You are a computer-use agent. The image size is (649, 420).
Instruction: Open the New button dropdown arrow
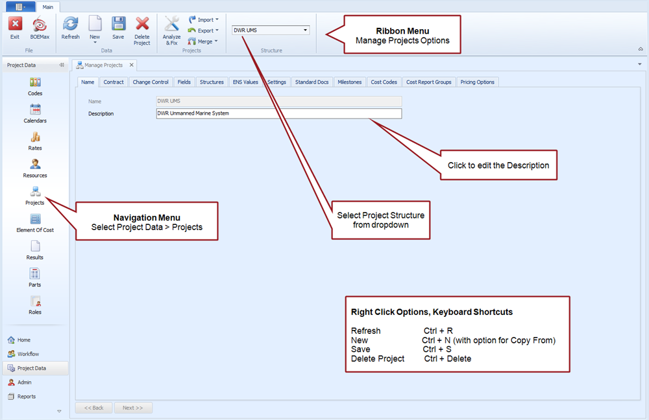point(95,43)
